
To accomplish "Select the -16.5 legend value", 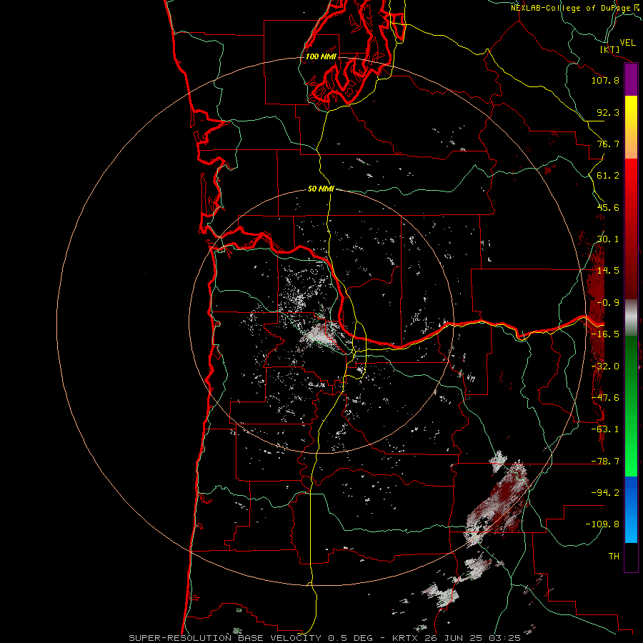I will (x=605, y=334).
